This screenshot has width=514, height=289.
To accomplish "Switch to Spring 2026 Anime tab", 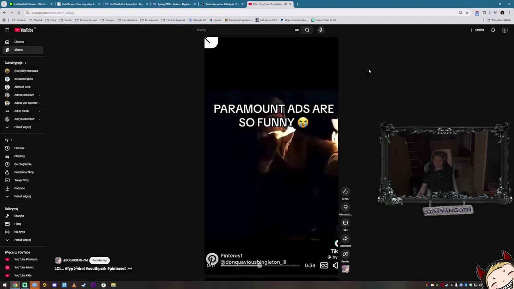I will coord(174,4).
